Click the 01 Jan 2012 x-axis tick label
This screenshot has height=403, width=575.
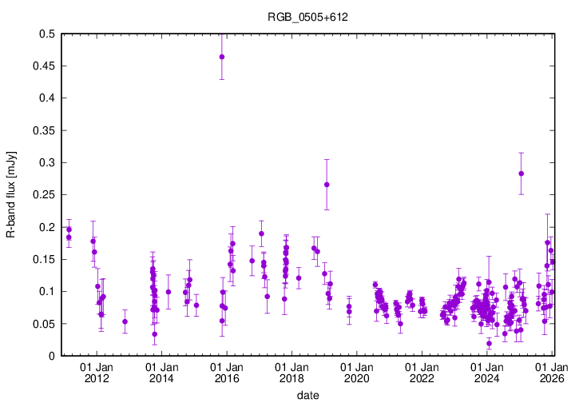click(97, 373)
